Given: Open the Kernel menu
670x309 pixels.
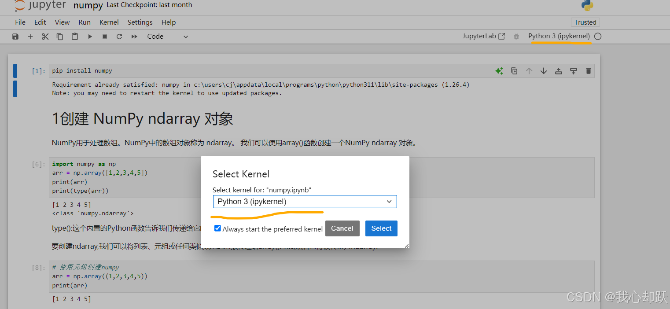Looking at the screenshot, I should [x=109, y=22].
